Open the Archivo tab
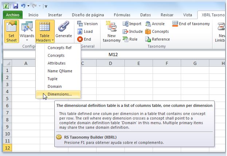Viewport: 227px width, 156px height. (x=13, y=15)
